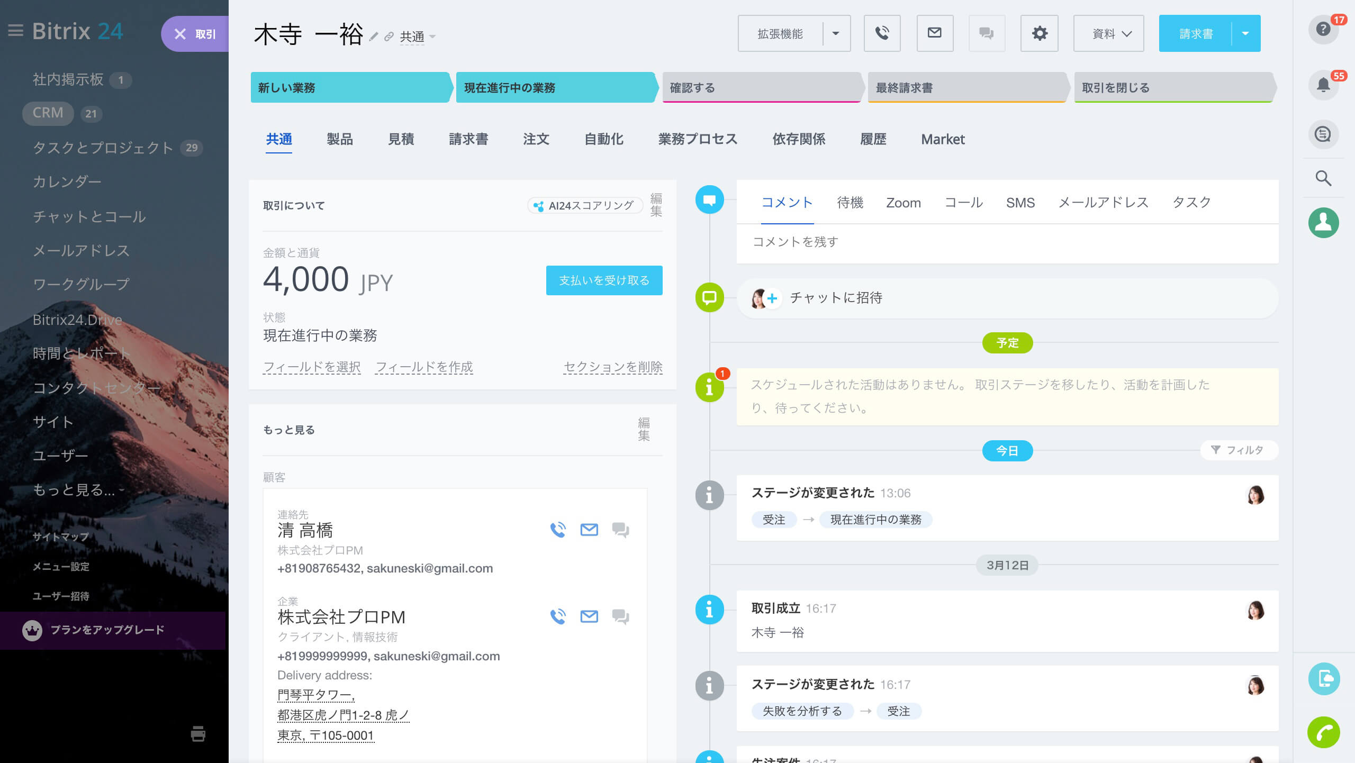This screenshot has width=1355, height=763.
Task: Set deal stage to 確認する
Action: pyautogui.click(x=760, y=87)
